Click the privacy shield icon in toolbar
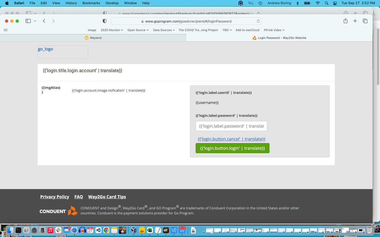The width and height of the screenshot is (380, 237). pos(104,21)
